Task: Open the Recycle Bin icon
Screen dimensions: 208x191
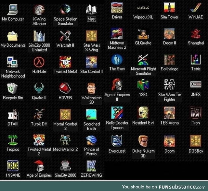Action: pyautogui.click(x=12, y=88)
